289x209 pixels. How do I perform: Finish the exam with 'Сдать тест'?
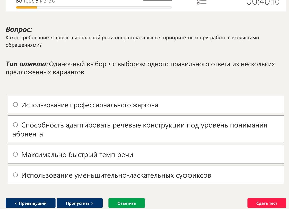point(267,203)
